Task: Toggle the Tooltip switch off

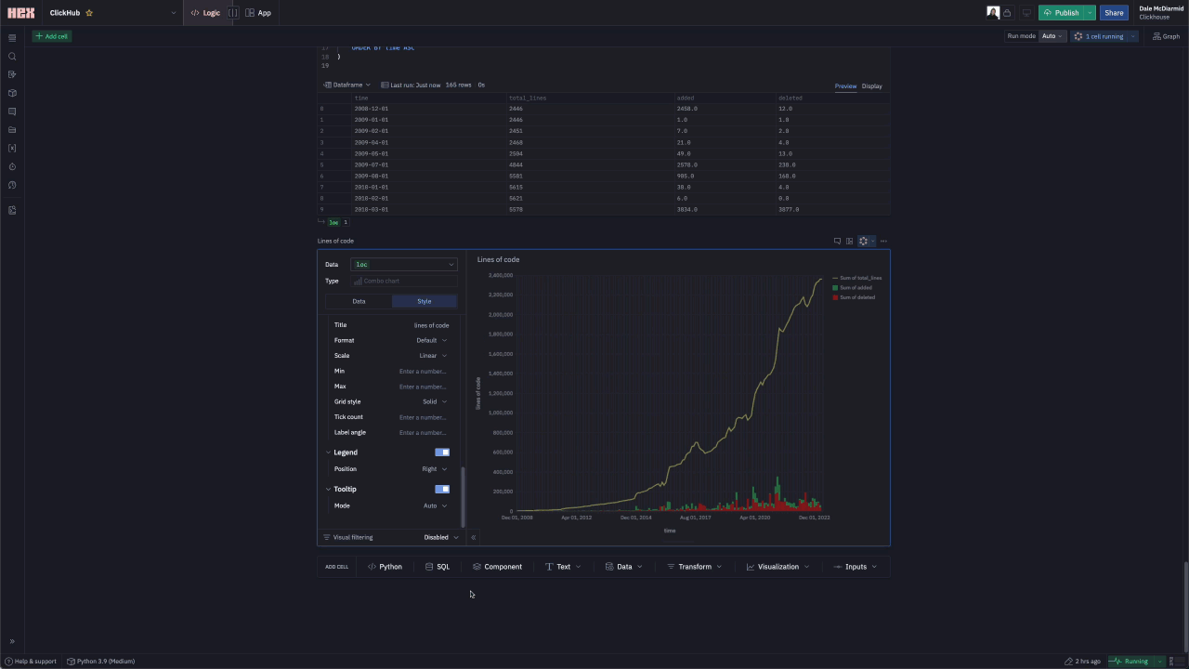Action: [442, 489]
